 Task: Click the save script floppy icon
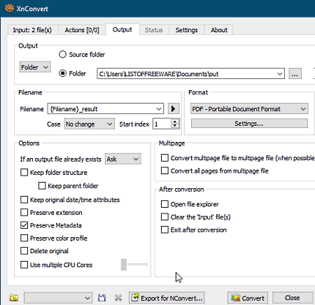pos(101,298)
